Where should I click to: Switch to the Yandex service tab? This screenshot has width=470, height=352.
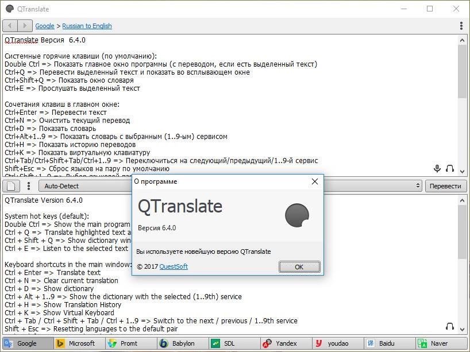[x=286, y=343]
